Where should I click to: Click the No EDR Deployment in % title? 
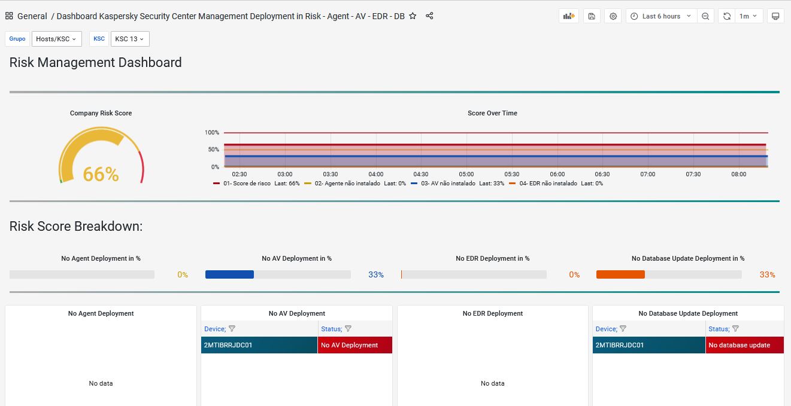click(x=493, y=258)
